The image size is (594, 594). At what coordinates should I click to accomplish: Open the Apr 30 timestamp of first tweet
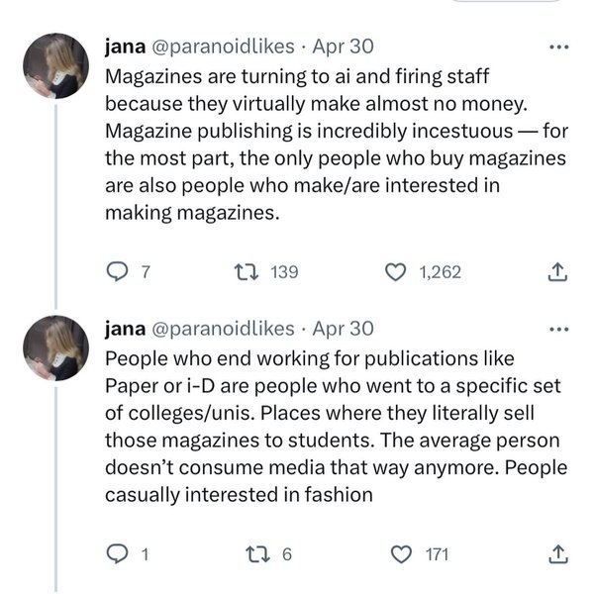(x=341, y=47)
